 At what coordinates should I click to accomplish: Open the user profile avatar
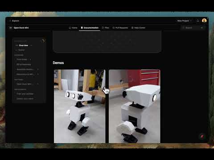coord(204,20)
